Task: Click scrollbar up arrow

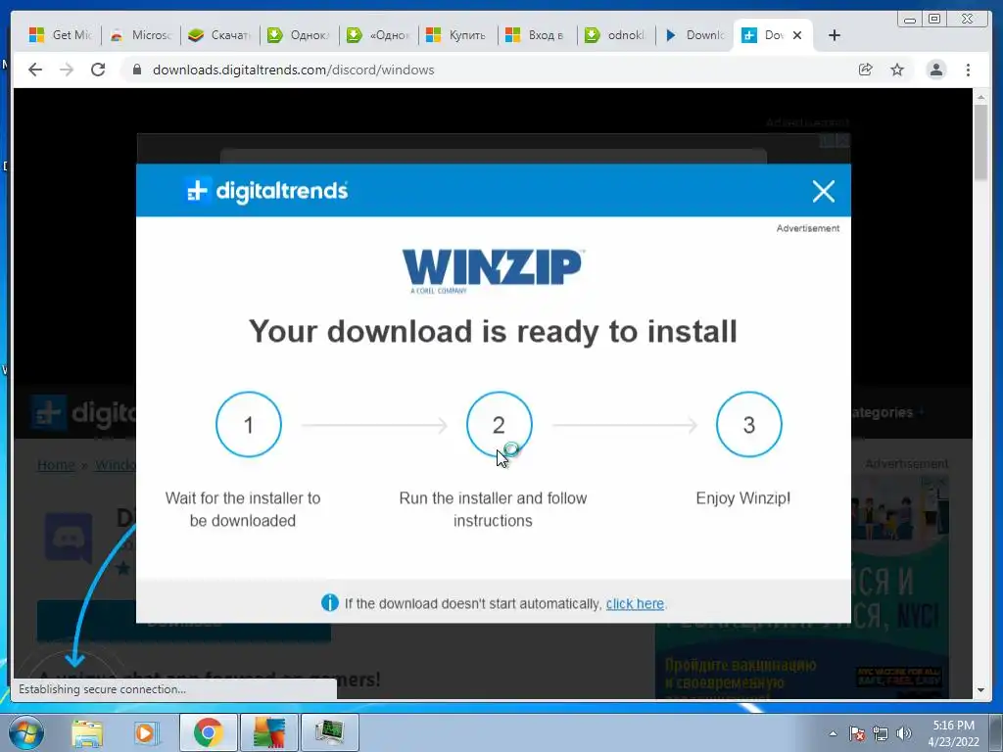Action: (980, 97)
